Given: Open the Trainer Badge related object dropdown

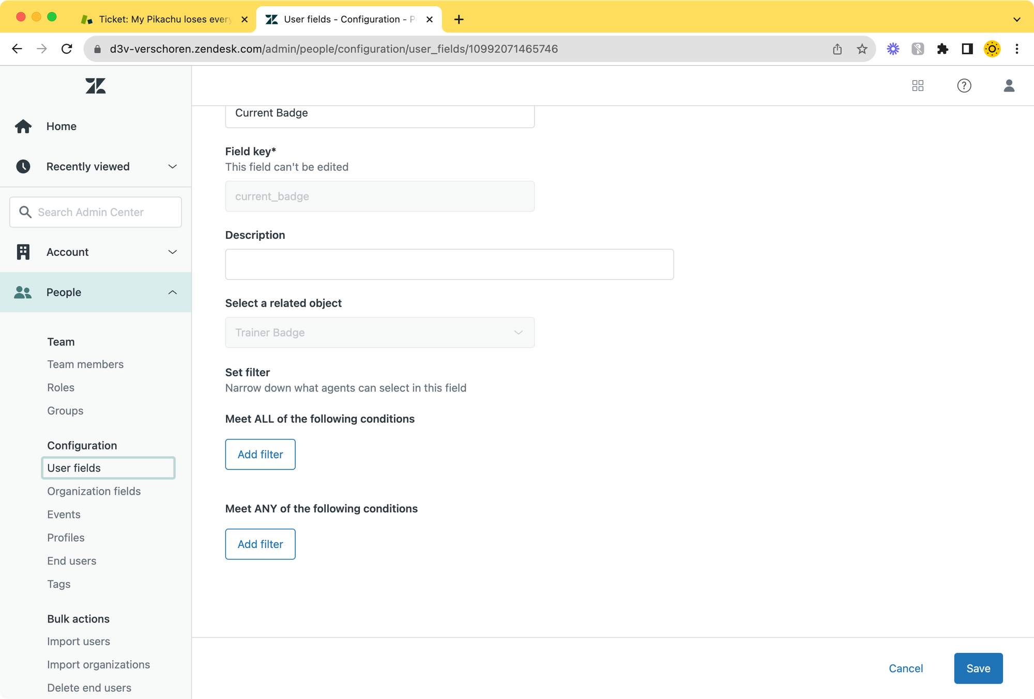Looking at the screenshot, I should pos(379,332).
